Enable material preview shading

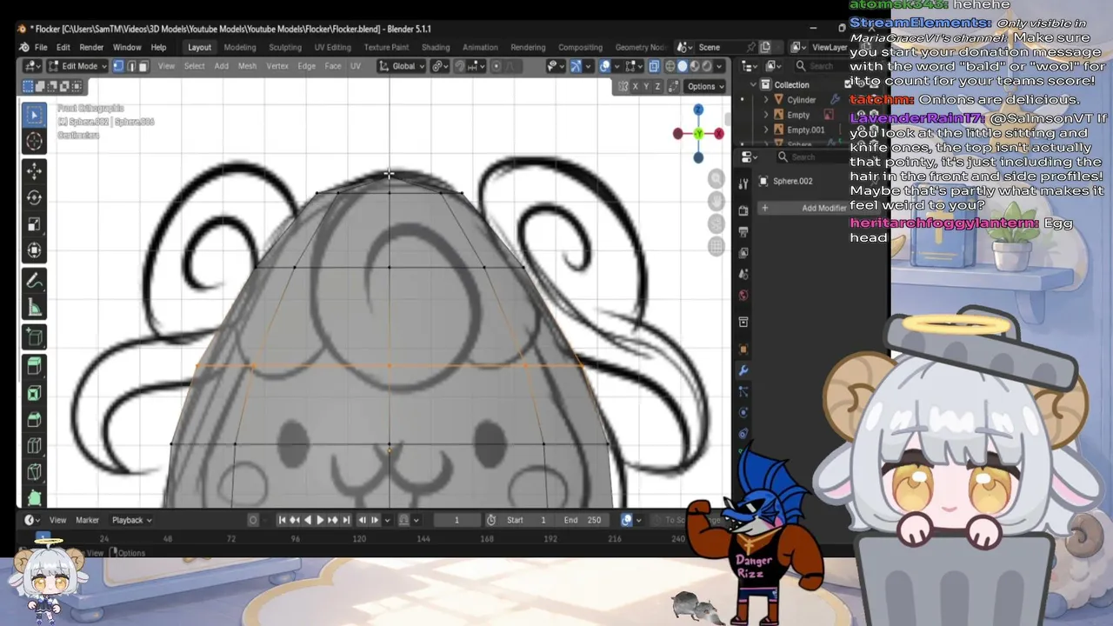click(695, 66)
